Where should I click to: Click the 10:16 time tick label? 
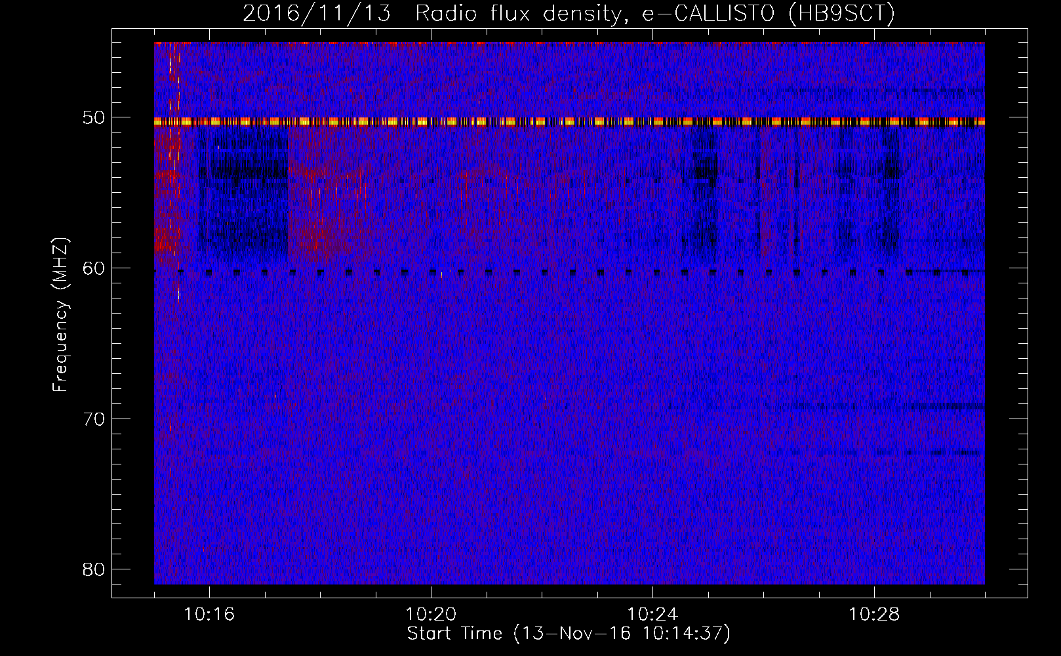click(209, 615)
